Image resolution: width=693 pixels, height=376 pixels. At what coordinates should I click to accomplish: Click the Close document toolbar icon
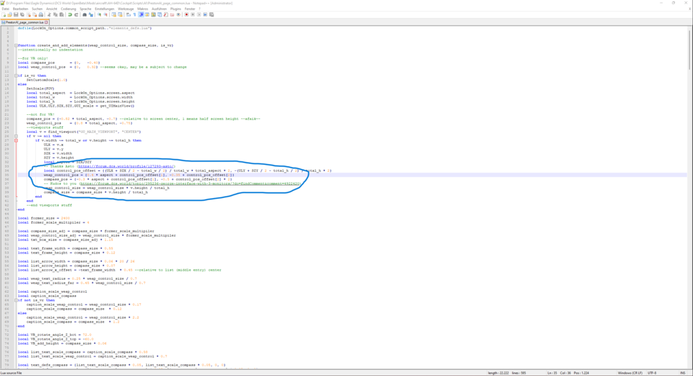tap(28, 15)
